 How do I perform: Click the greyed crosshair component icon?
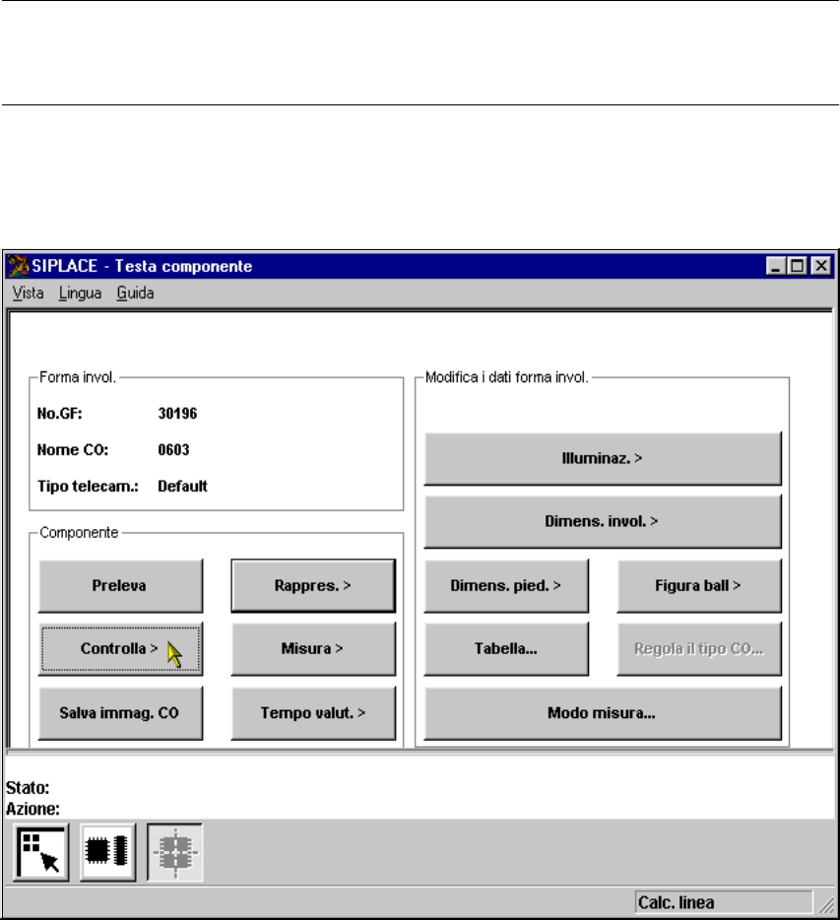coord(175,852)
